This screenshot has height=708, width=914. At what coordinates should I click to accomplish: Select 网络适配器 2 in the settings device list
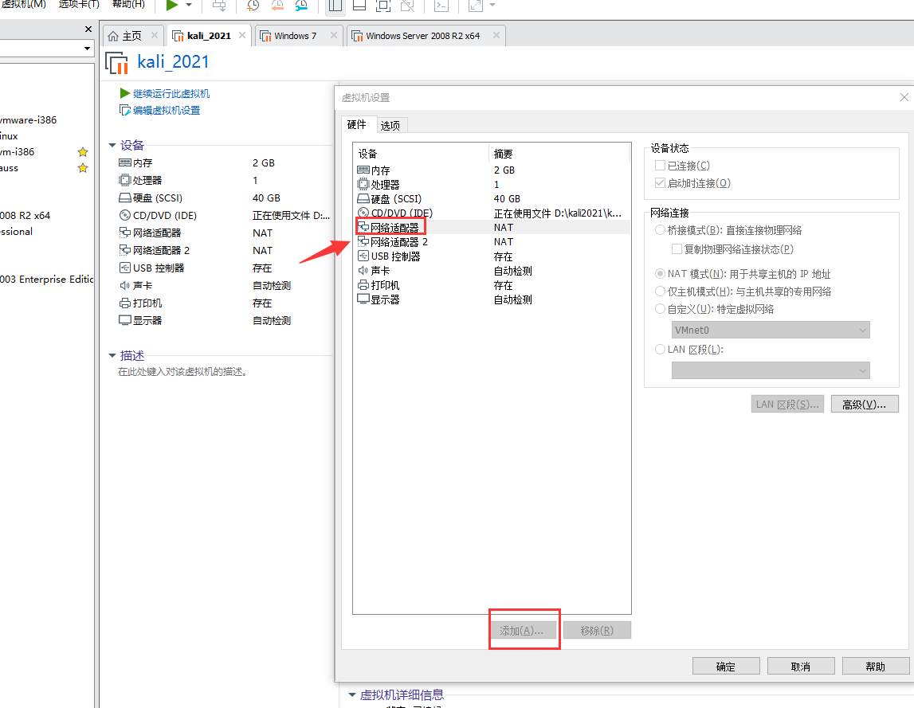(492, 242)
